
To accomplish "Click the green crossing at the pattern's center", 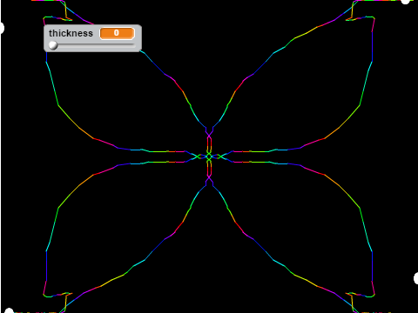I will [x=209, y=156].
